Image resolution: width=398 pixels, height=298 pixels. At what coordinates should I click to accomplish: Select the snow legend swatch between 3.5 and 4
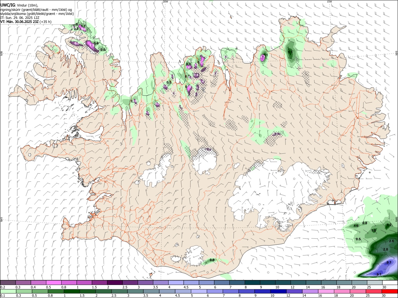click(160, 282)
